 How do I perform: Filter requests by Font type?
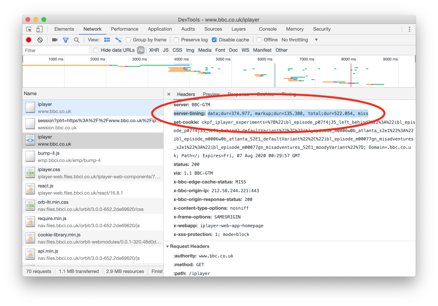pos(220,50)
